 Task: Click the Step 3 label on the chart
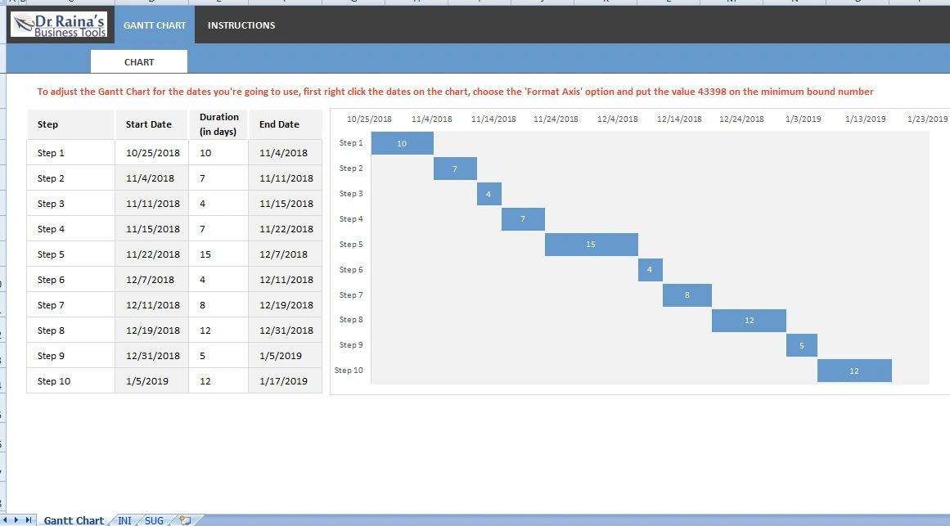coord(350,193)
